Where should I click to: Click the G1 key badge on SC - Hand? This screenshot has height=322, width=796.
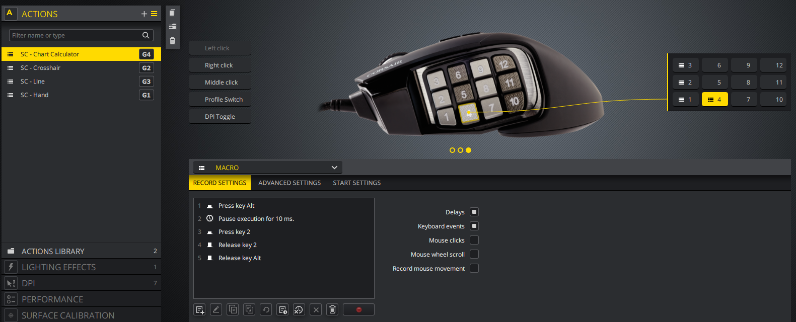146,95
